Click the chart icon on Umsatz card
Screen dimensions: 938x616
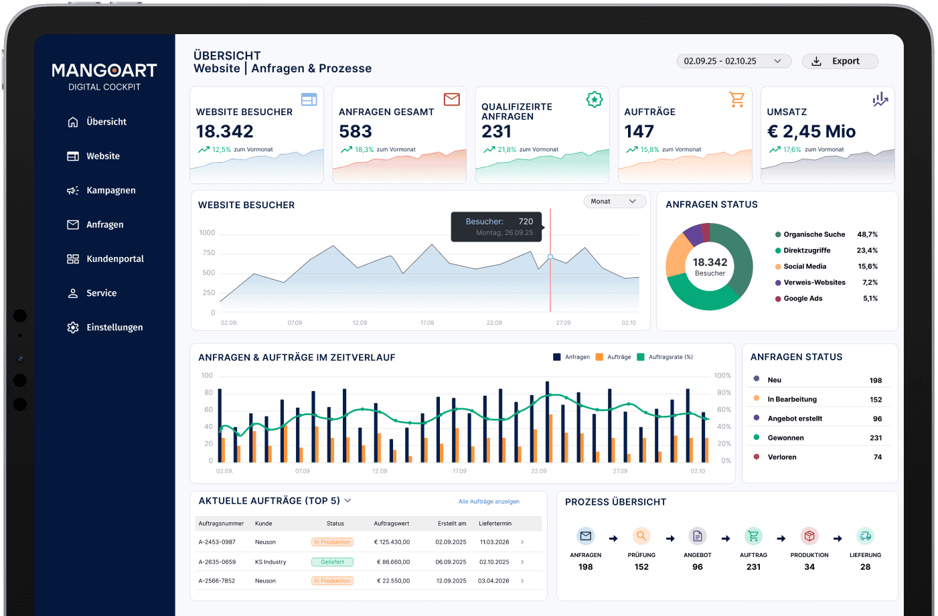tap(880, 99)
